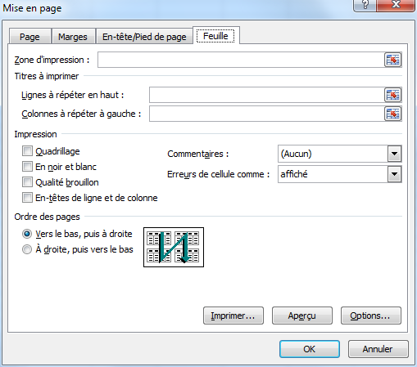417x367 pixels.
Task: Open the En-tête/Pied de page tab
Action: (144, 37)
